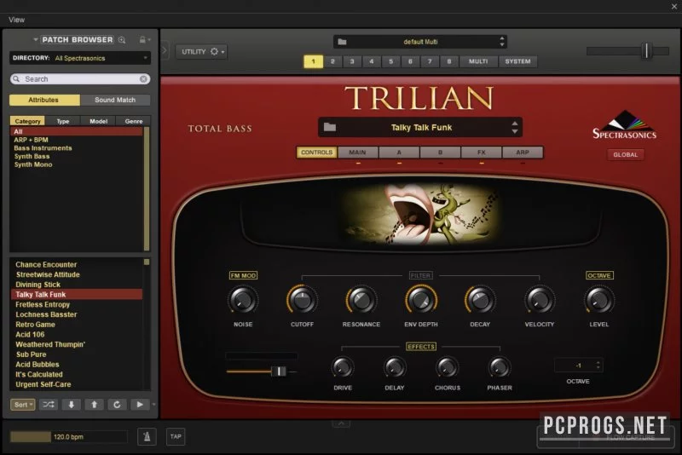This screenshot has height=455, width=682.
Task: Click into the Search field
Action: [80, 78]
